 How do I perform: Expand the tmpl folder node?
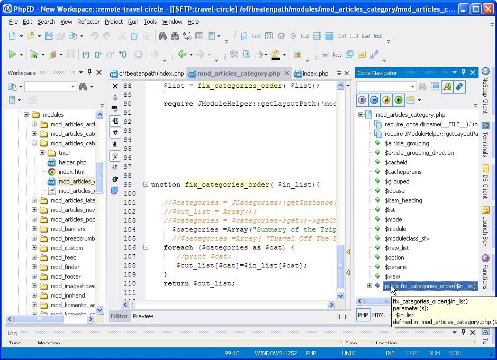pos(43,153)
